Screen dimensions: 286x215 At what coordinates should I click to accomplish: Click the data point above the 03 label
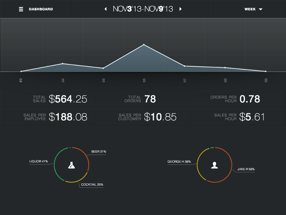21,71
